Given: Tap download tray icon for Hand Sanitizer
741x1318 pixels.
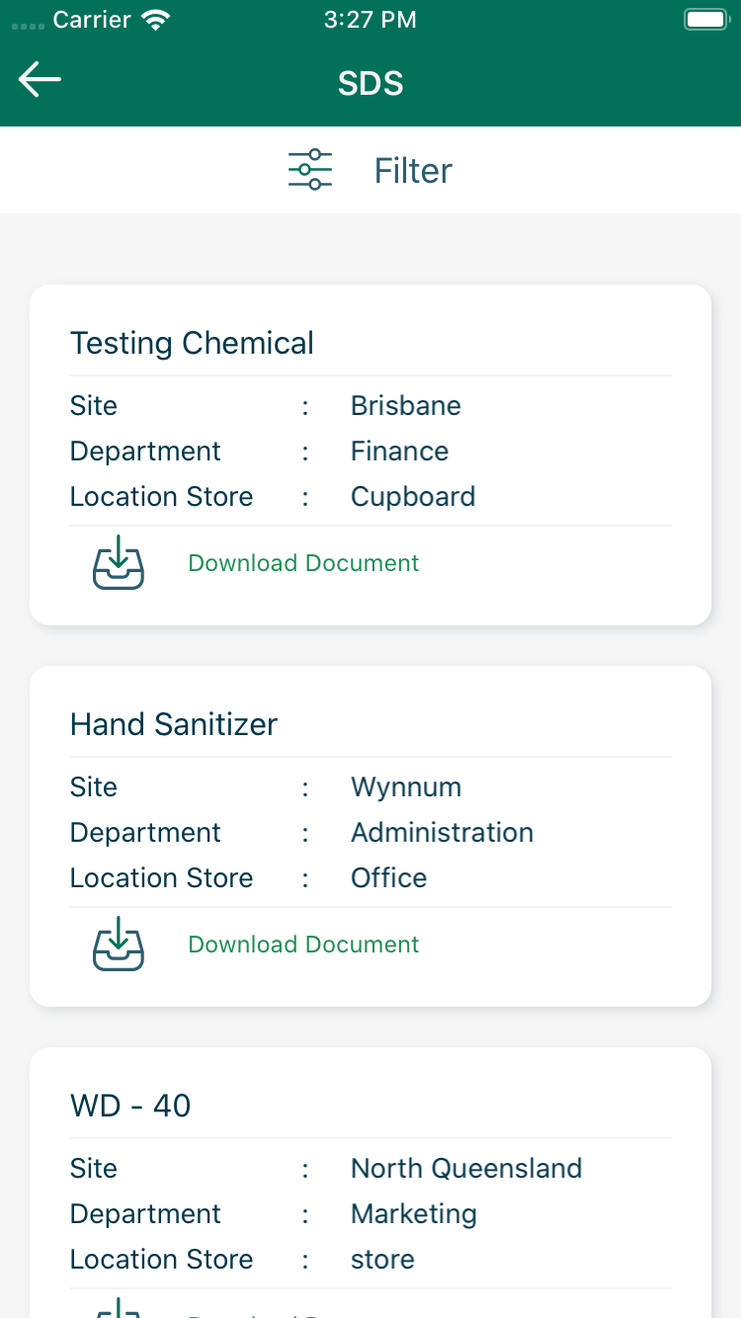Looking at the screenshot, I should (x=119, y=945).
